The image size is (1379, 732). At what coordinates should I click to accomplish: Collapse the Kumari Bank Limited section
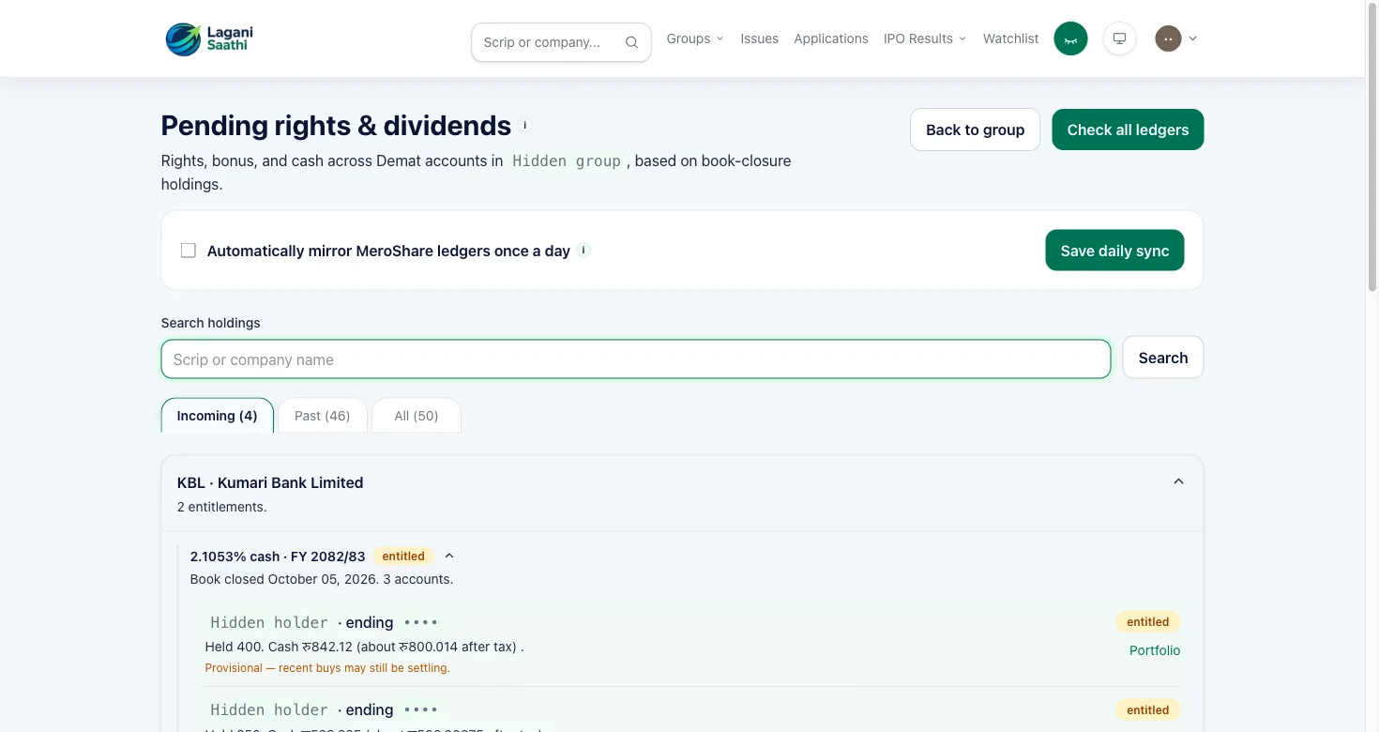1179,481
